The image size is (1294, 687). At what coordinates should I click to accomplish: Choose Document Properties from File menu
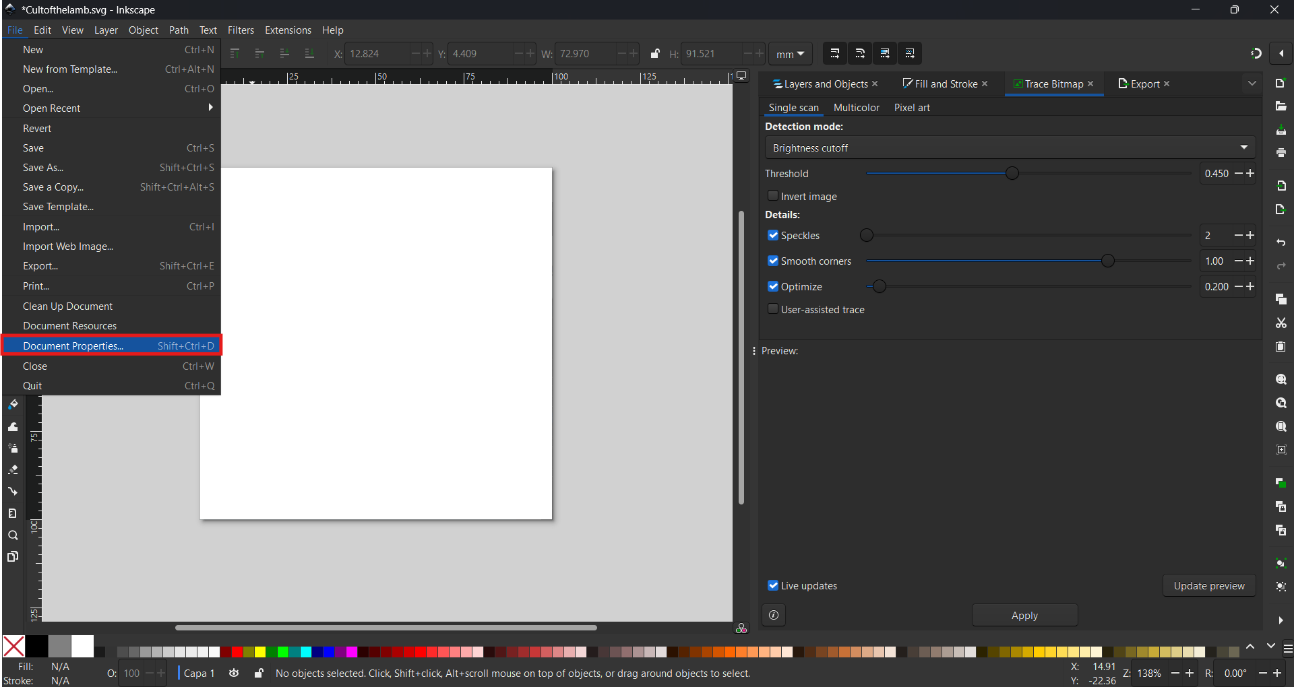click(112, 346)
